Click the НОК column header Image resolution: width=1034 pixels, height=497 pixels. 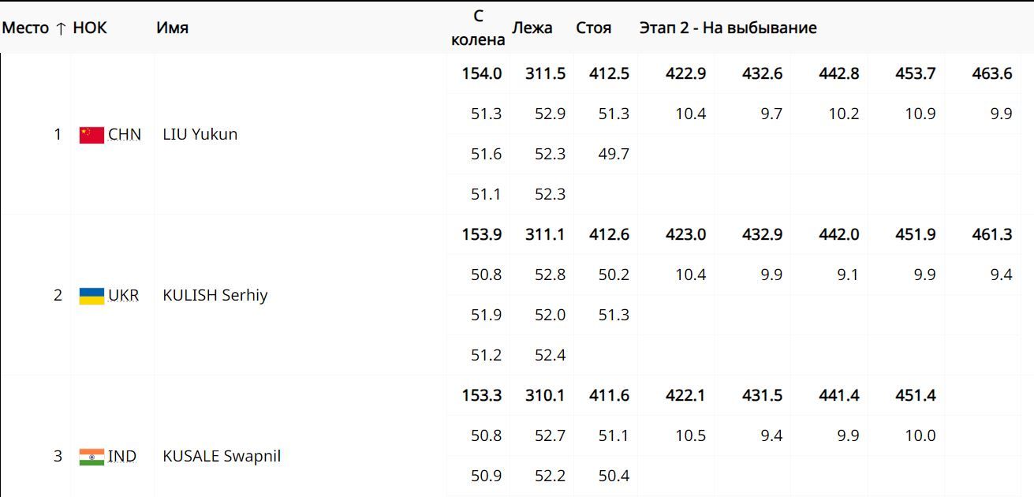90,28
